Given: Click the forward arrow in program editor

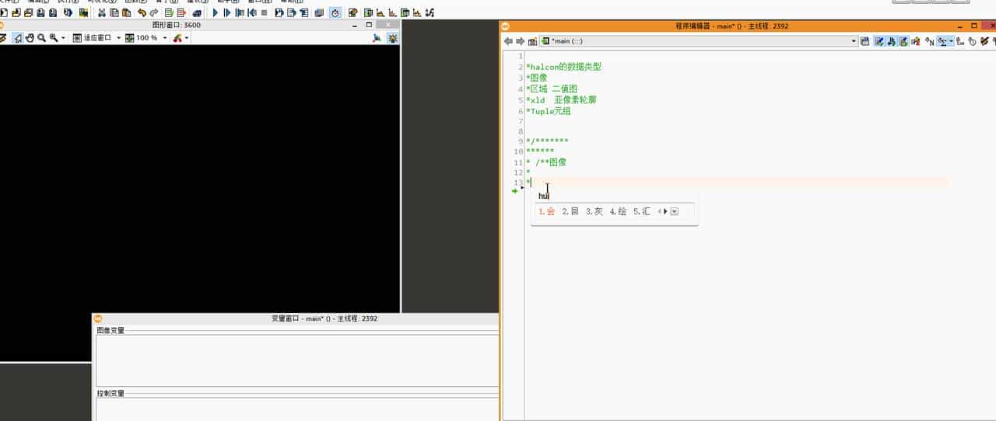Looking at the screenshot, I should (520, 41).
